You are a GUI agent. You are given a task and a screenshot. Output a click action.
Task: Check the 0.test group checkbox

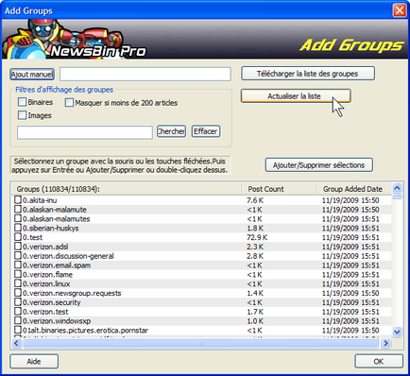(18, 237)
